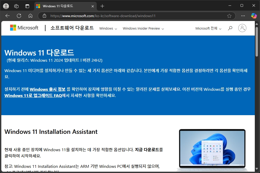The height and width of the screenshot is (173, 260).
Task: Expand the Microsoft 전체 menu
Action: click(208, 29)
